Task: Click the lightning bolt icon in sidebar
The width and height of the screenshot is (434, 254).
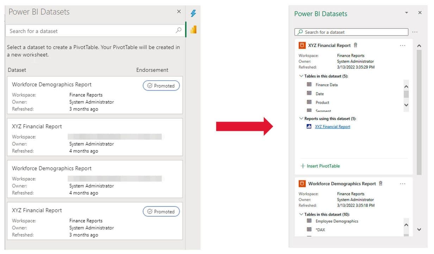Action: (193, 13)
